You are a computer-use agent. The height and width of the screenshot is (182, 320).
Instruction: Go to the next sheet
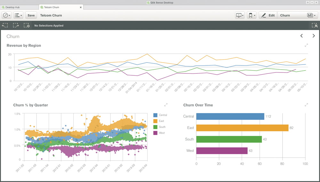(314, 36)
